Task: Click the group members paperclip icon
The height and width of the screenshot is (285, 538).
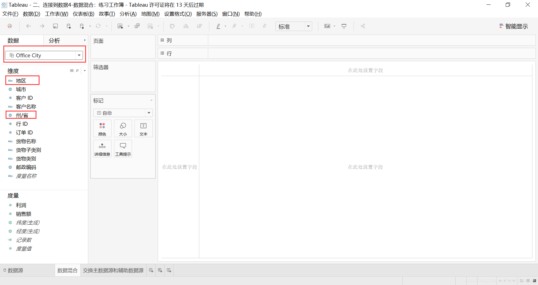Action: [x=234, y=26]
